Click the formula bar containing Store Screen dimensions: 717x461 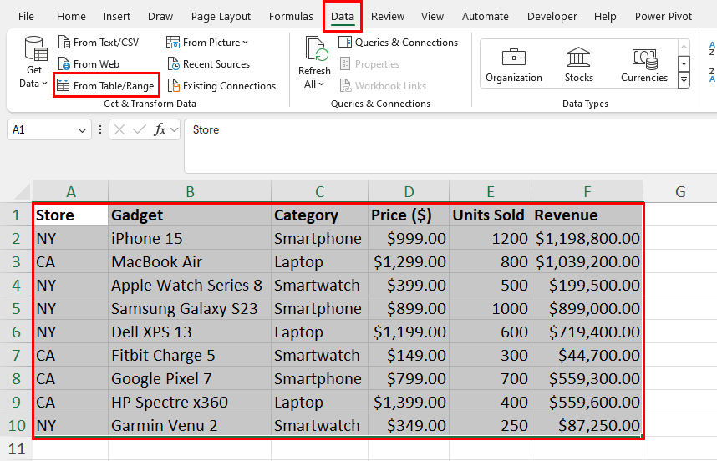tap(450, 146)
